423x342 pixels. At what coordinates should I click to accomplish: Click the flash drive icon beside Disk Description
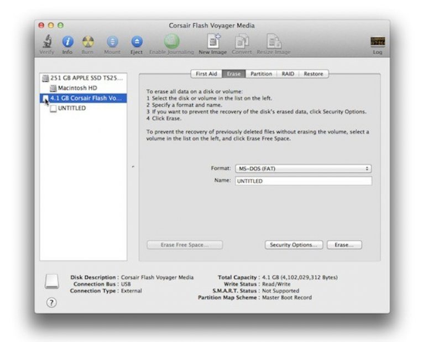51,281
